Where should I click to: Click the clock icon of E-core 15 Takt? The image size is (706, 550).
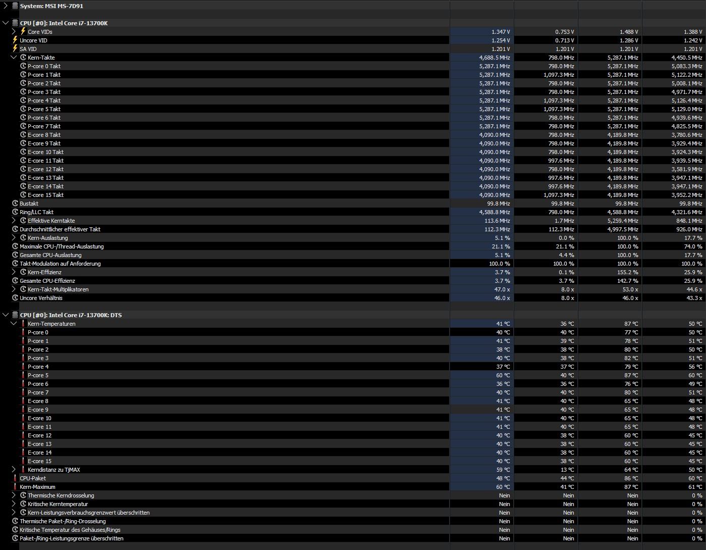coord(23,195)
